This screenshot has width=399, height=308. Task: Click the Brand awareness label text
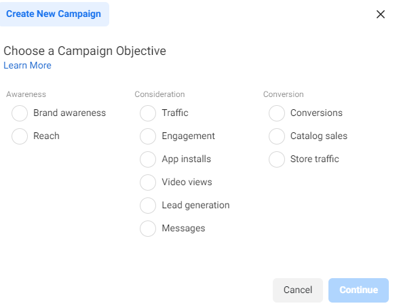69,113
